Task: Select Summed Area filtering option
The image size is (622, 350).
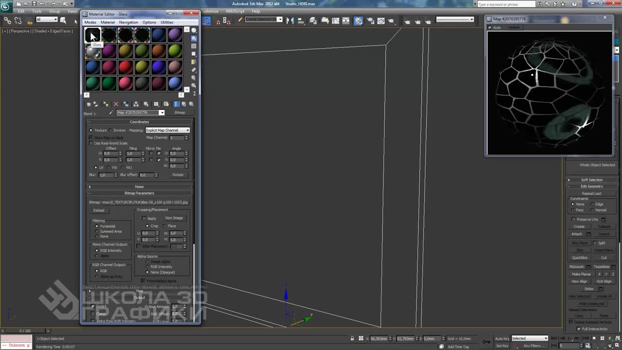Action: coord(97,231)
